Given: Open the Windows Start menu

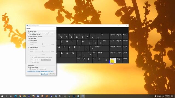Looking at the screenshot, I should (2, 96).
